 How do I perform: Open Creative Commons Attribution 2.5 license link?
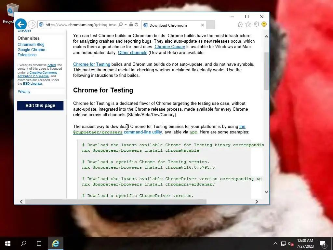[37, 74]
